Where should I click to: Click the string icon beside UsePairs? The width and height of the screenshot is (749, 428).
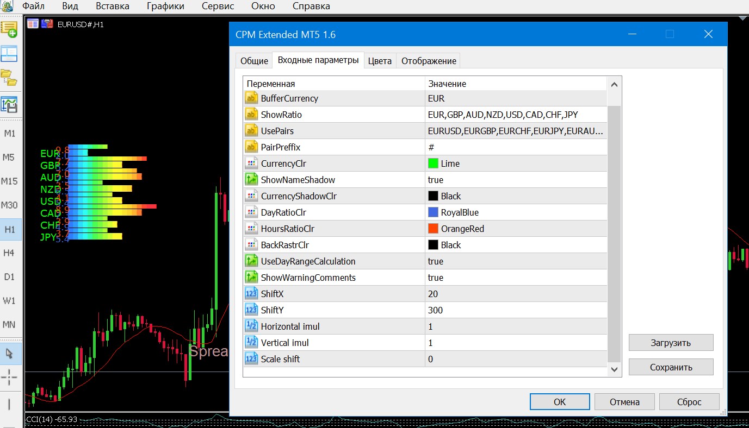[251, 131]
